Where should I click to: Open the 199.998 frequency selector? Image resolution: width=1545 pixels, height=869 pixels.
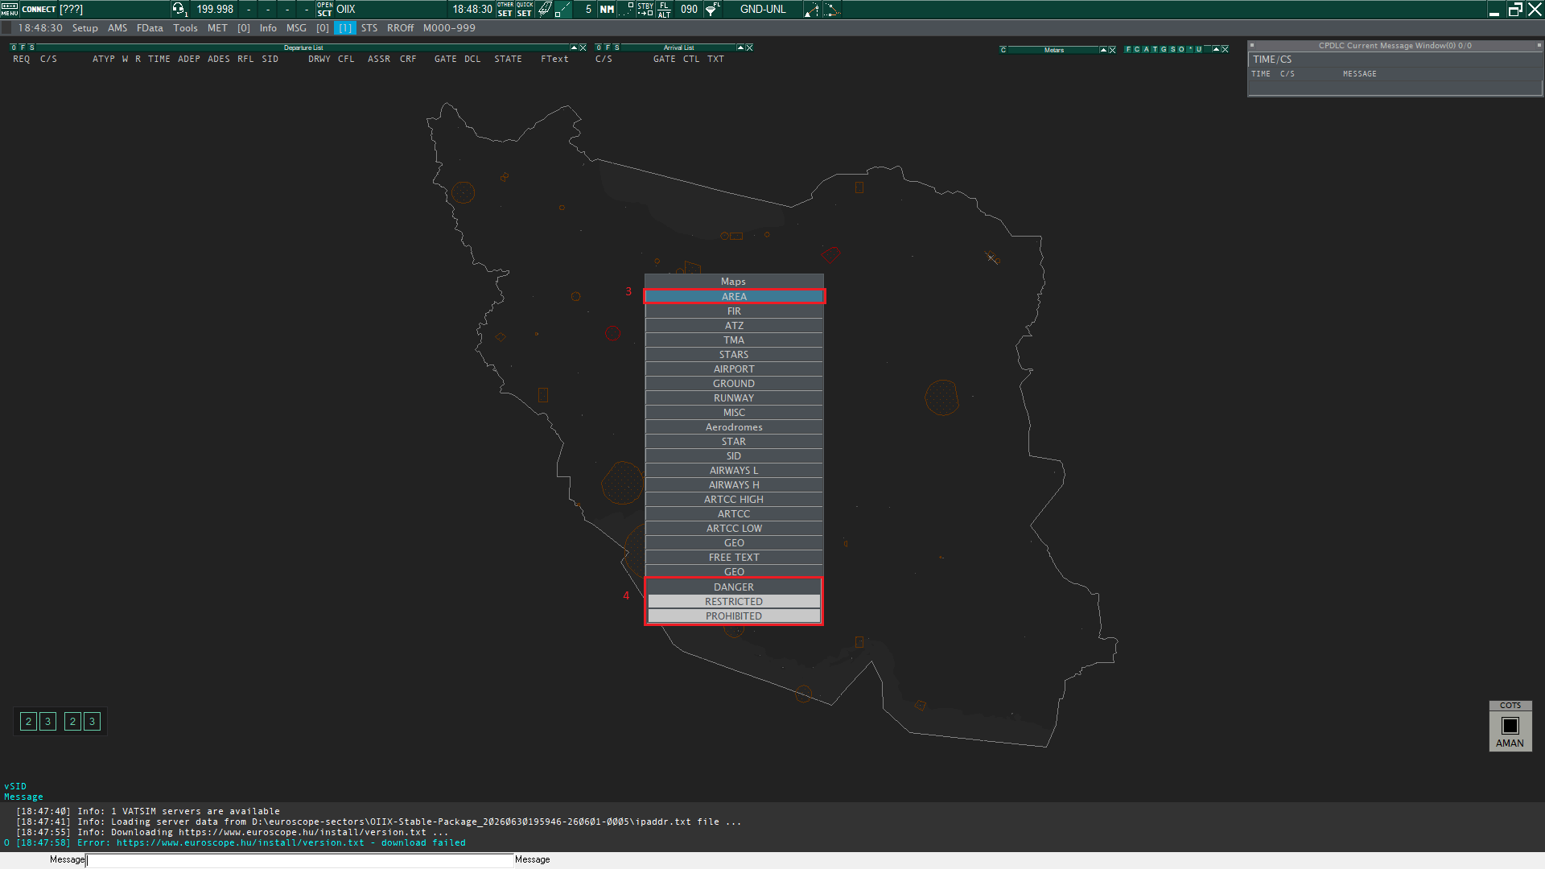coord(215,9)
